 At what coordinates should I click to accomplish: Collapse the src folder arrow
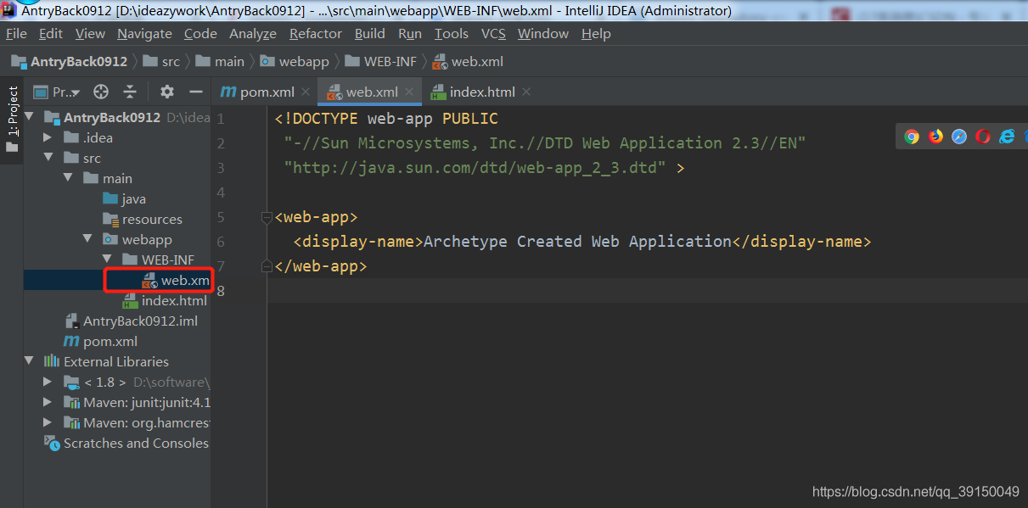[48, 158]
